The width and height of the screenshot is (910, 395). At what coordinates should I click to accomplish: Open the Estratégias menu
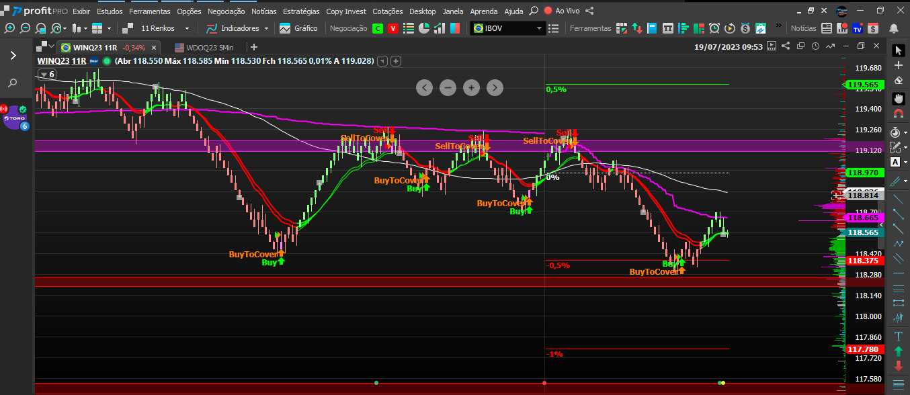point(301,11)
